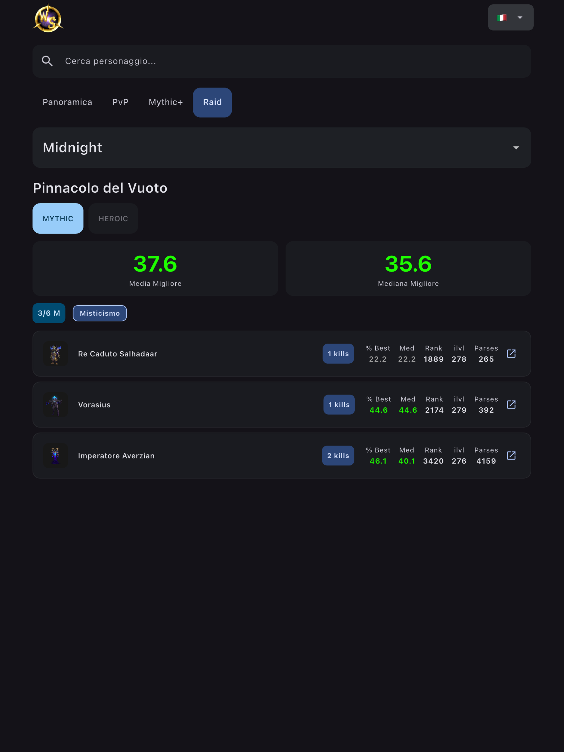The height and width of the screenshot is (752, 564).
Task: Click parses value 4159
Action: (x=486, y=461)
